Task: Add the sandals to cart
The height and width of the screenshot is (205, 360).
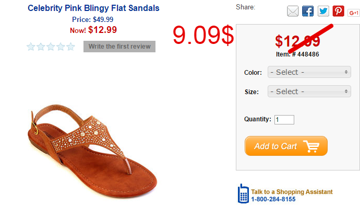Action: pos(286,146)
